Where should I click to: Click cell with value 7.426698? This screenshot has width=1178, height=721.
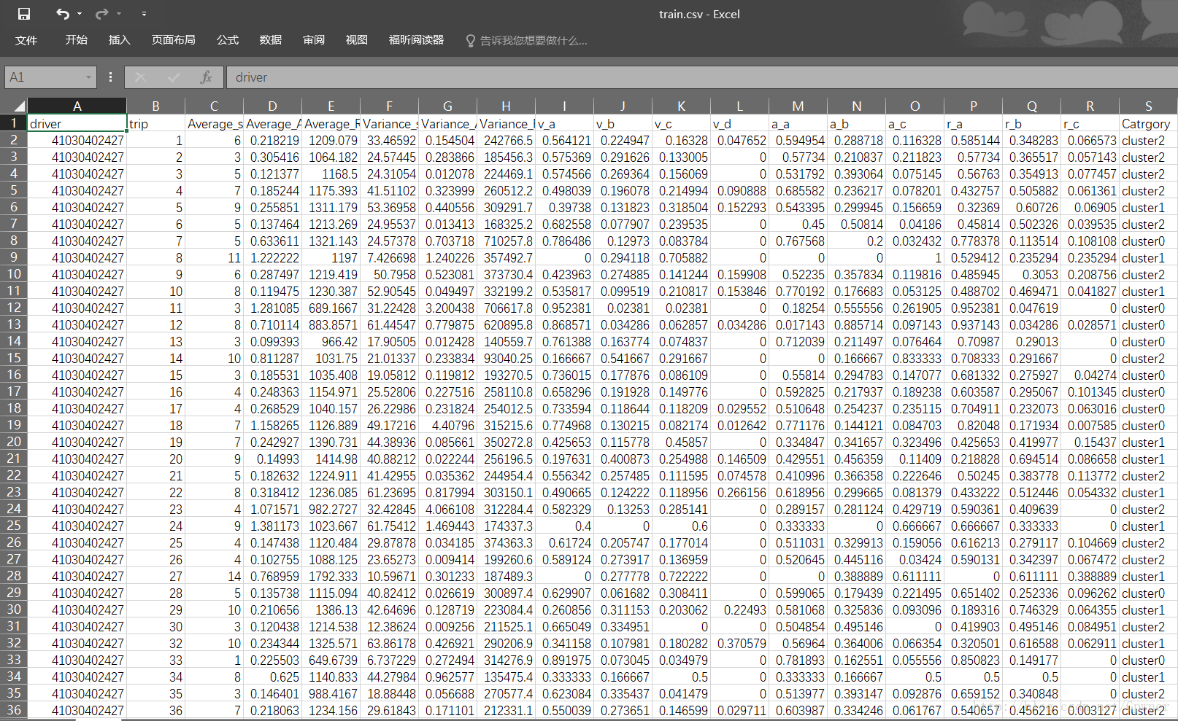[389, 257]
